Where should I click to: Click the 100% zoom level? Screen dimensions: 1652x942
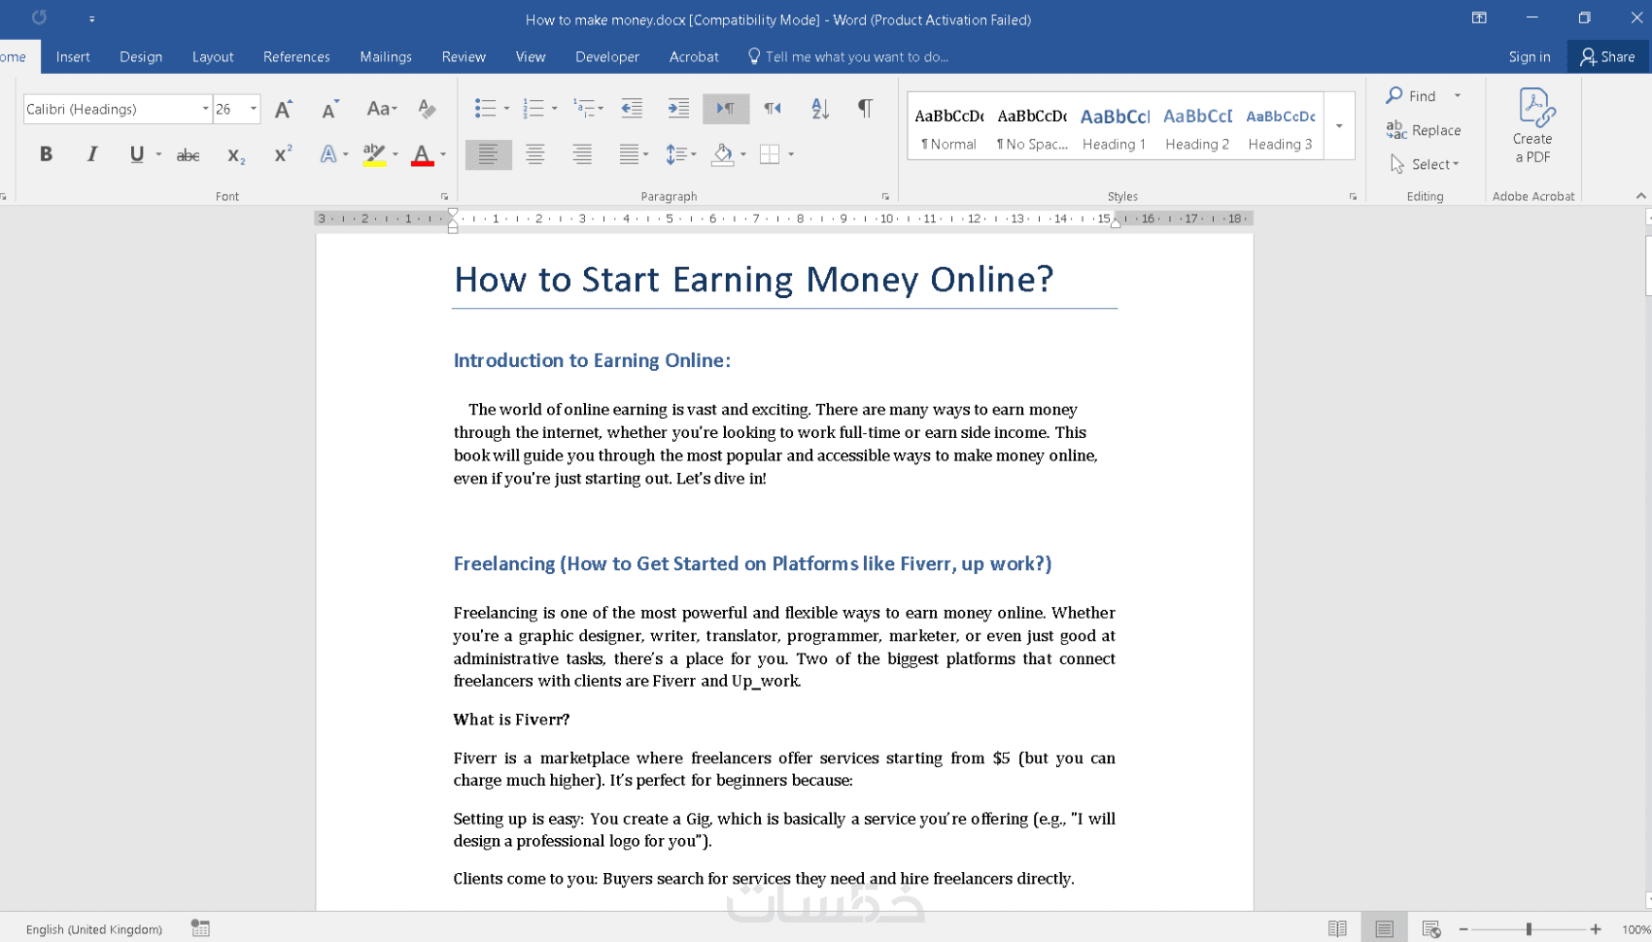1635,929
